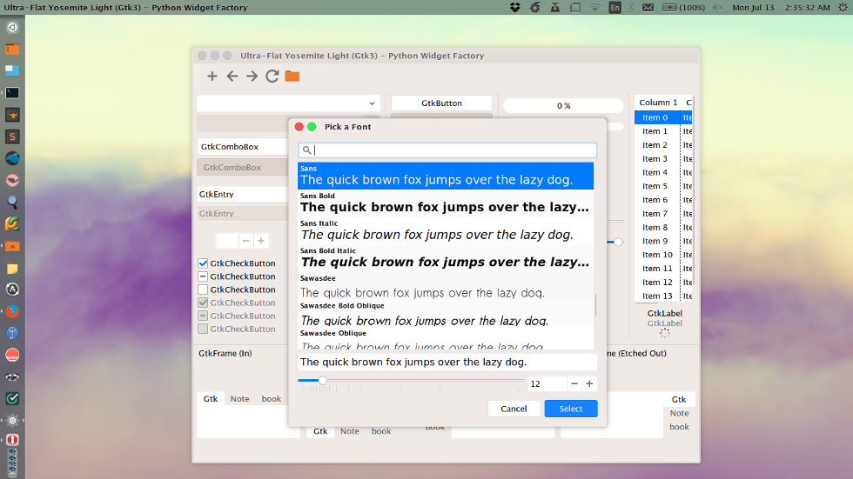Click the forward arrow in Widget Factory toolbar
Screen dimensions: 853x479
(x=252, y=76)
